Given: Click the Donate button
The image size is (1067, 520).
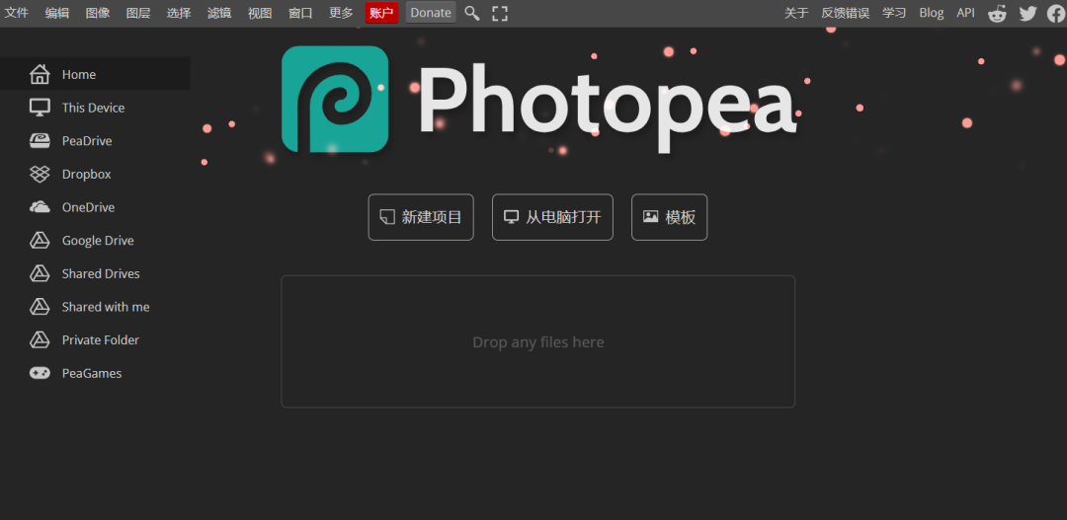Looking at the screenshot, I should tap(431, 13).
